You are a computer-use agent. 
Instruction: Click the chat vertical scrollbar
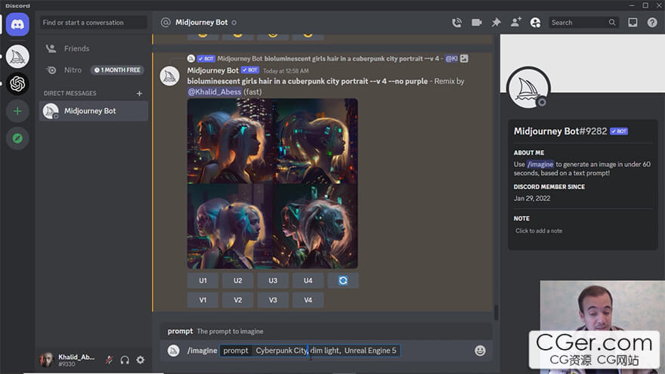496,313
